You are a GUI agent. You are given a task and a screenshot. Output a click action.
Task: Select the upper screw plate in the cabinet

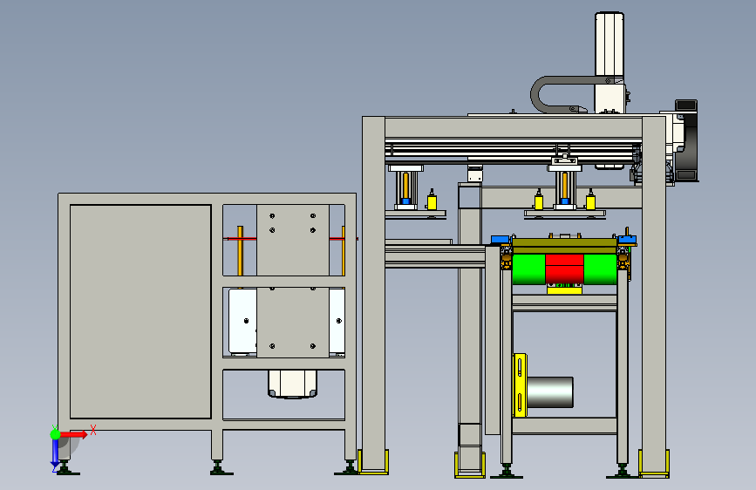coord(293,240)
